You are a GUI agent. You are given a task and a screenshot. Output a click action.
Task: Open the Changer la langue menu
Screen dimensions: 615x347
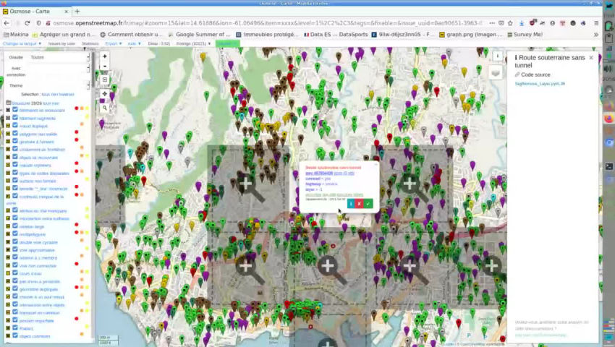click(22, 43)
